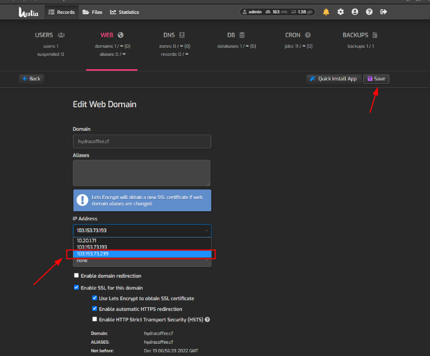Go back with the Back button
Viewport: 430px width, 356px height.
pyautogui.click(x=32, y=79)
